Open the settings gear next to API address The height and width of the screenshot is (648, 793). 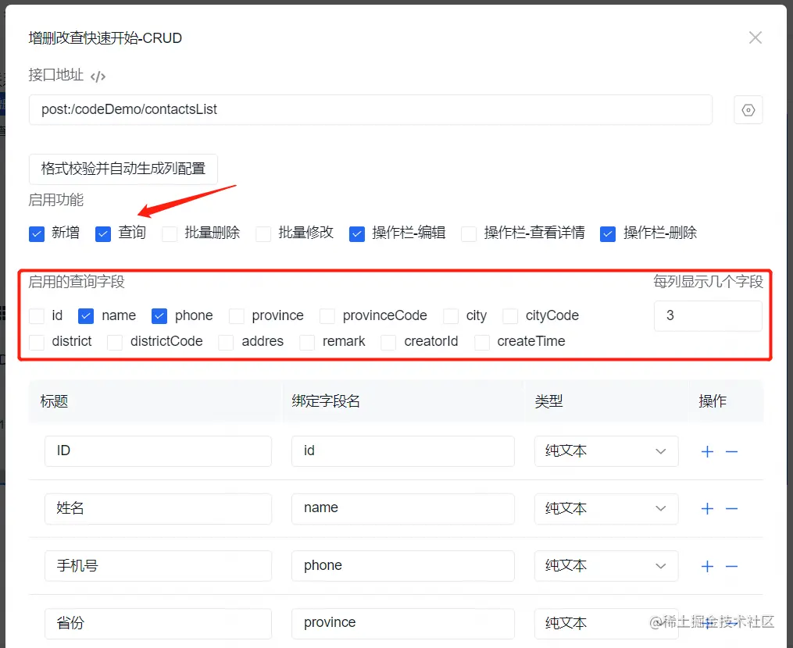pos(748,109)
